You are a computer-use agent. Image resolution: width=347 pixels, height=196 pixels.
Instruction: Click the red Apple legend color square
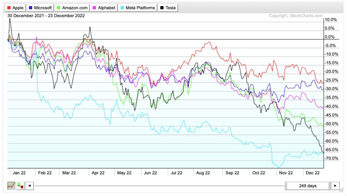(9, 8)
